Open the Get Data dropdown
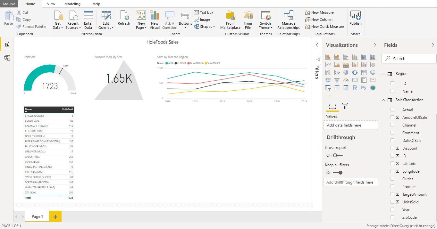Image resolution: width=437 pixels, height=229 pixels. 58,26
